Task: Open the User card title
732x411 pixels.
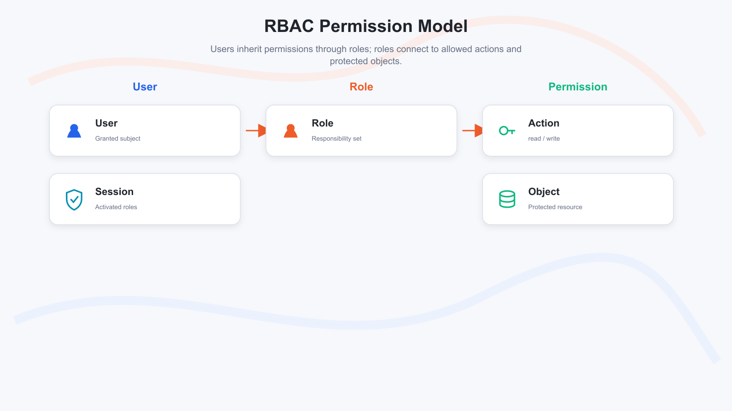Action: pos(106,123)
